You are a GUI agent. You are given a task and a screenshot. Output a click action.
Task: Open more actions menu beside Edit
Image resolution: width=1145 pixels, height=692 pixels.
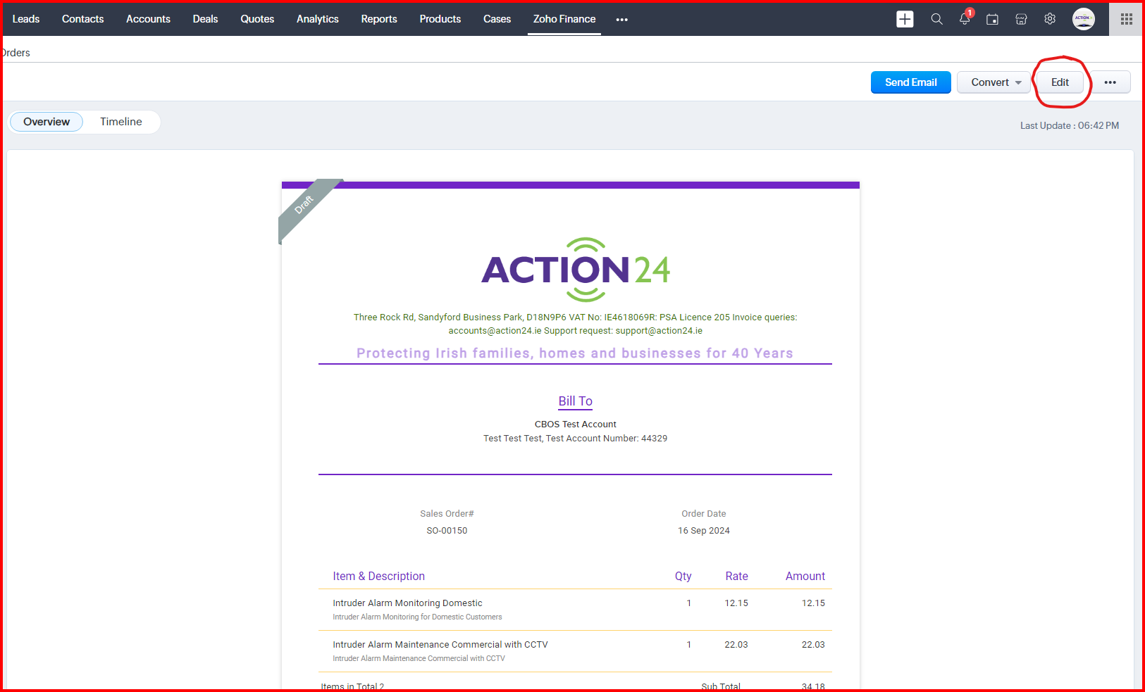coord(1110,82)
